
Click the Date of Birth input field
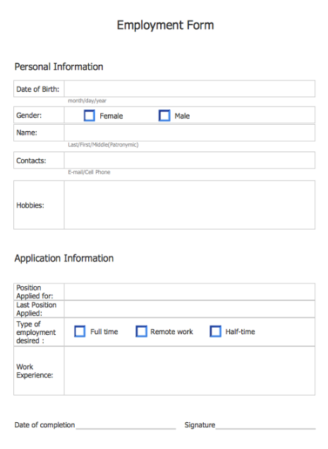[190, 89]
